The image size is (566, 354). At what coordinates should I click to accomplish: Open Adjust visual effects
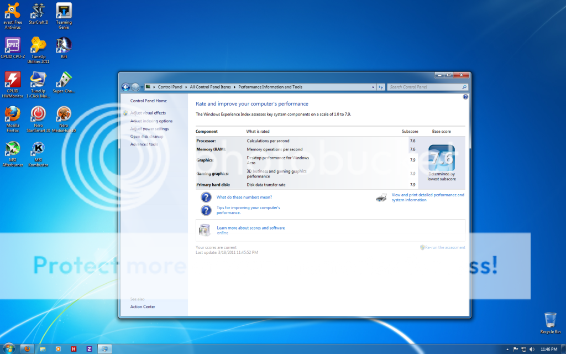coord(148,113)
